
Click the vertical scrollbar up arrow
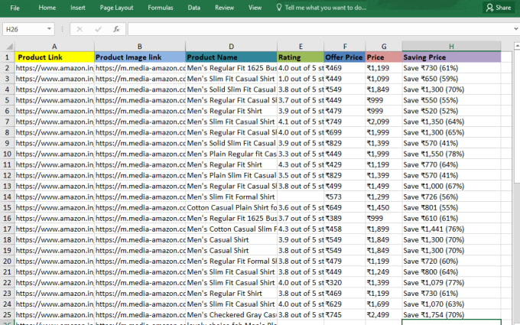517,45
